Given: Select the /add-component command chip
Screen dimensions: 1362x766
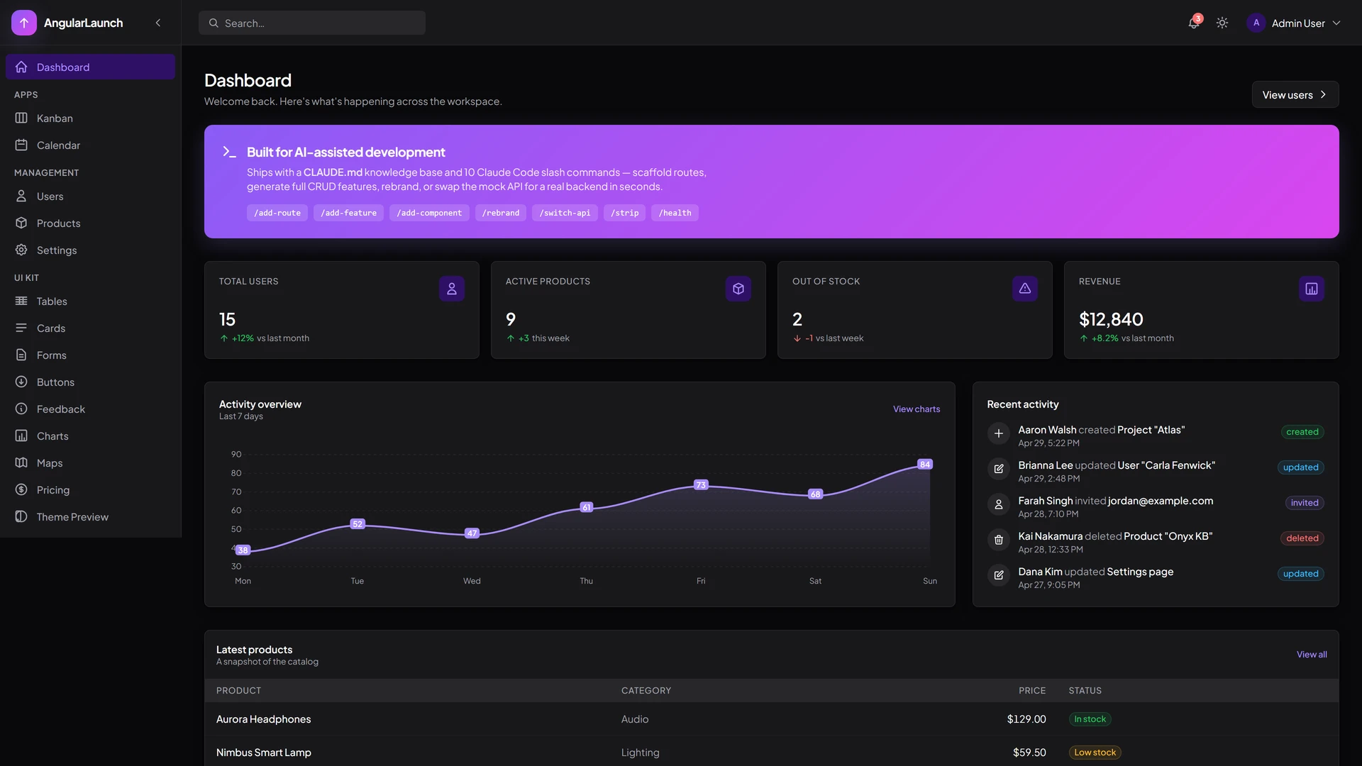Looking at the screenshot, I should pyautogui.click(x=429, y=213).
